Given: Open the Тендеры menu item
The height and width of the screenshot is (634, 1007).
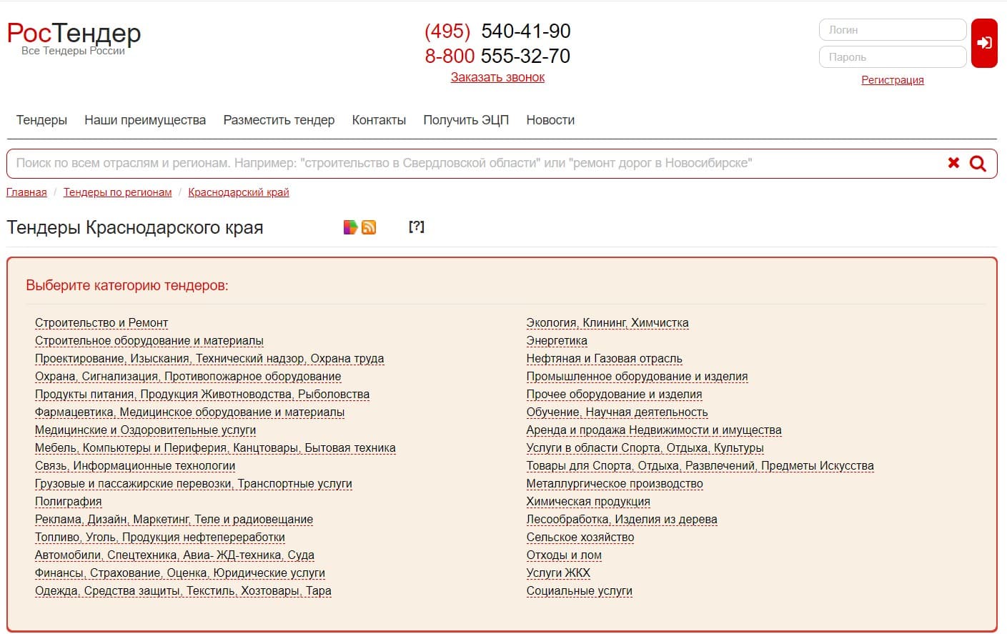Looking at the screenshot, I should (41, 120).
